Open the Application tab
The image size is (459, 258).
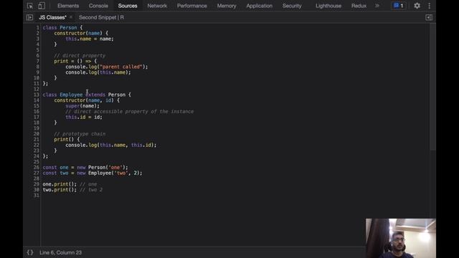click(x=260, y=6)
